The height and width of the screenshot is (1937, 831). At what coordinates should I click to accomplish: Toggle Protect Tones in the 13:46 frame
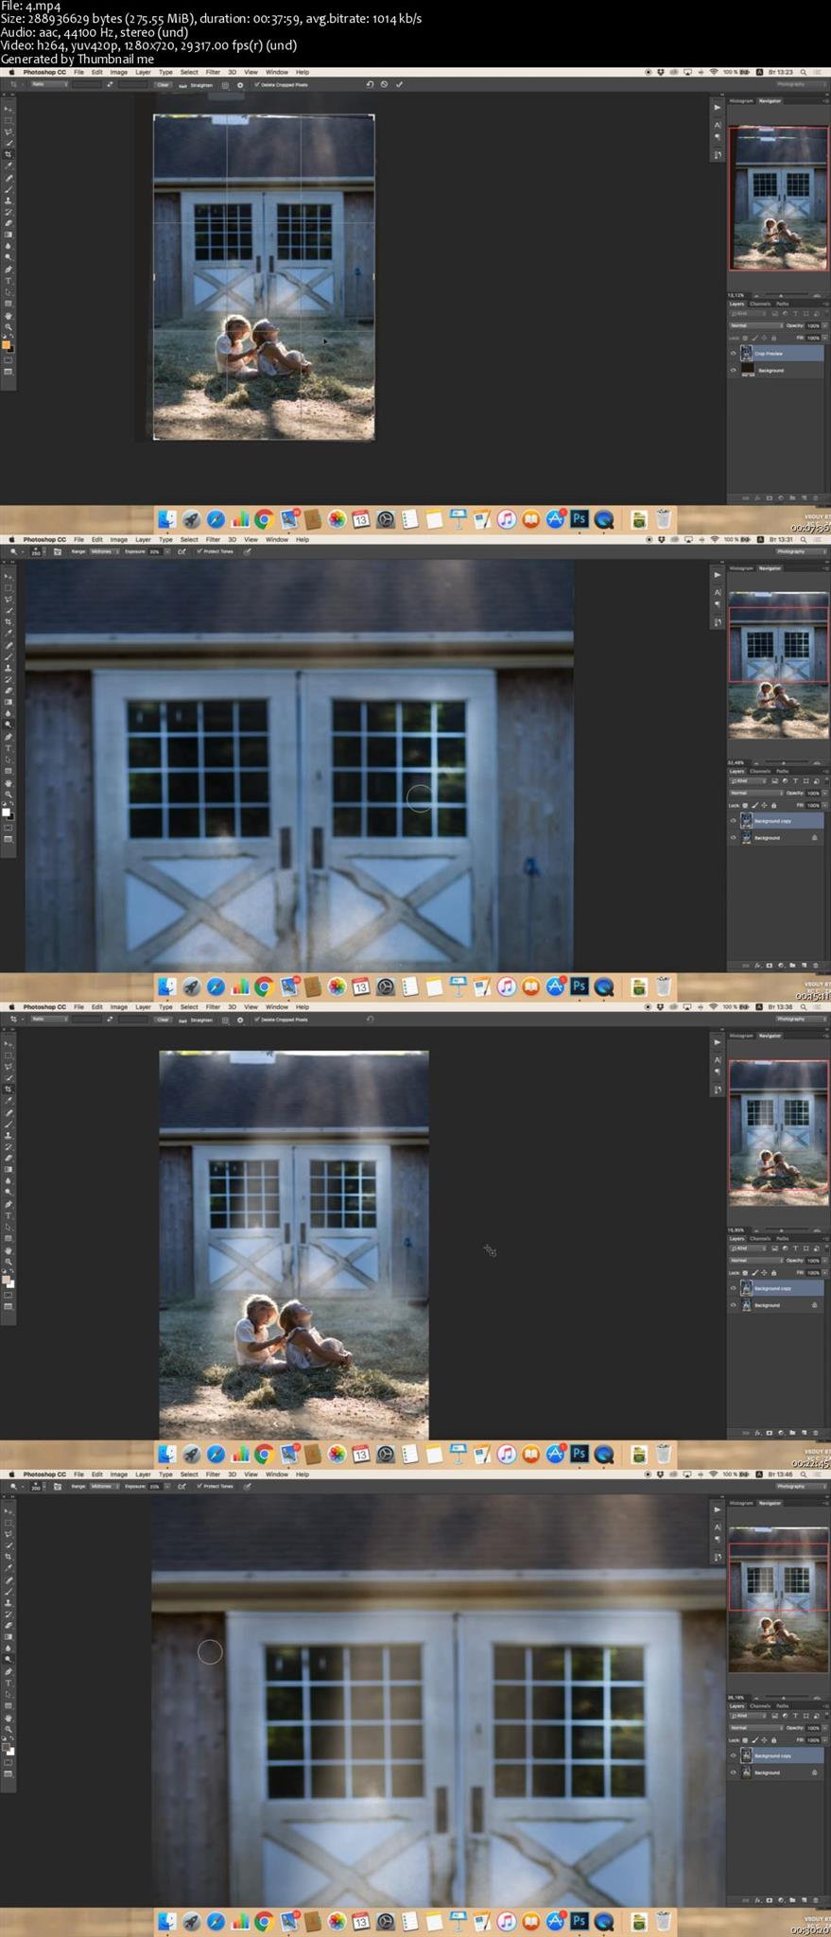pos(216,1486)
